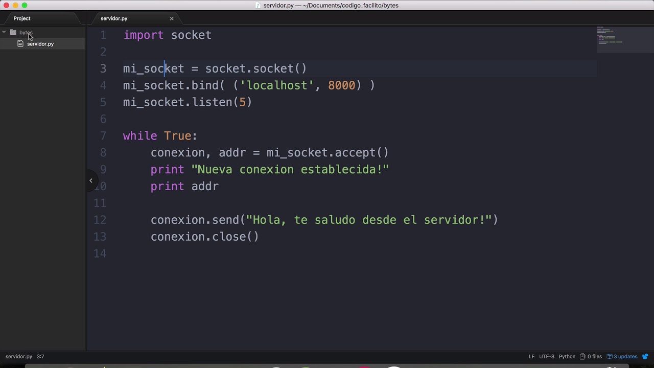
Task: Click the True keyword on line 7
Action: [x=177, y=136]
